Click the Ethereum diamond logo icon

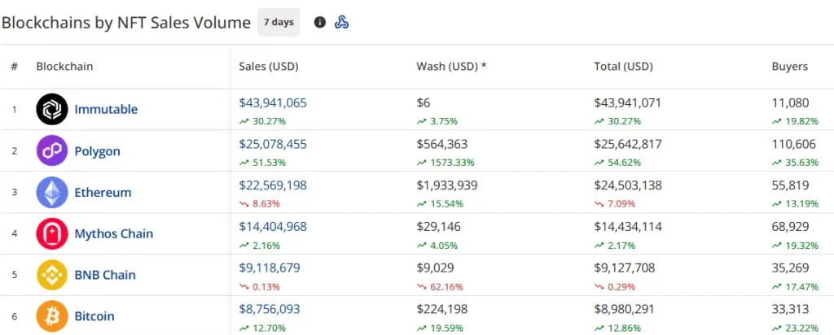(x=51, y=192)
